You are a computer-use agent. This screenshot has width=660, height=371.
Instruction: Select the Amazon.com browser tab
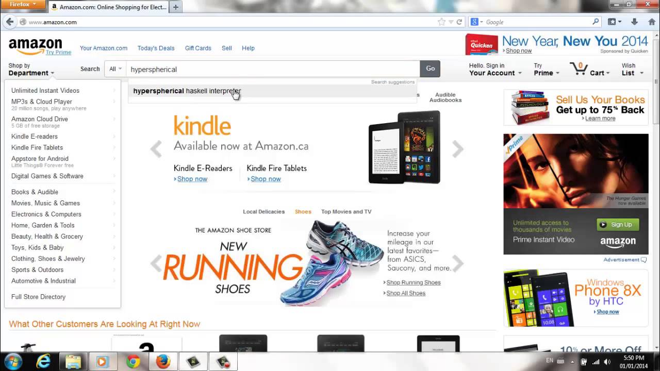pos(109,7)
